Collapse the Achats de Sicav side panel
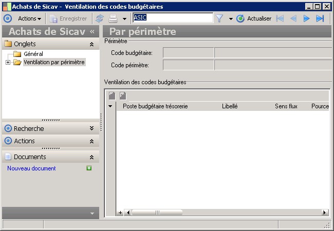 [92, 32]
